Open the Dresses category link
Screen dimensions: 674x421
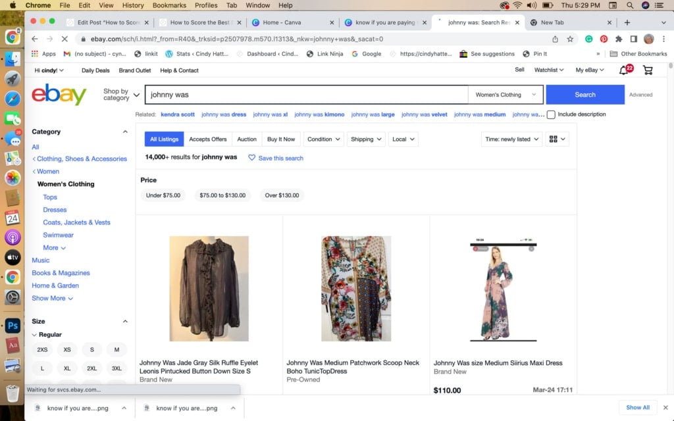(x=55, y=209)
